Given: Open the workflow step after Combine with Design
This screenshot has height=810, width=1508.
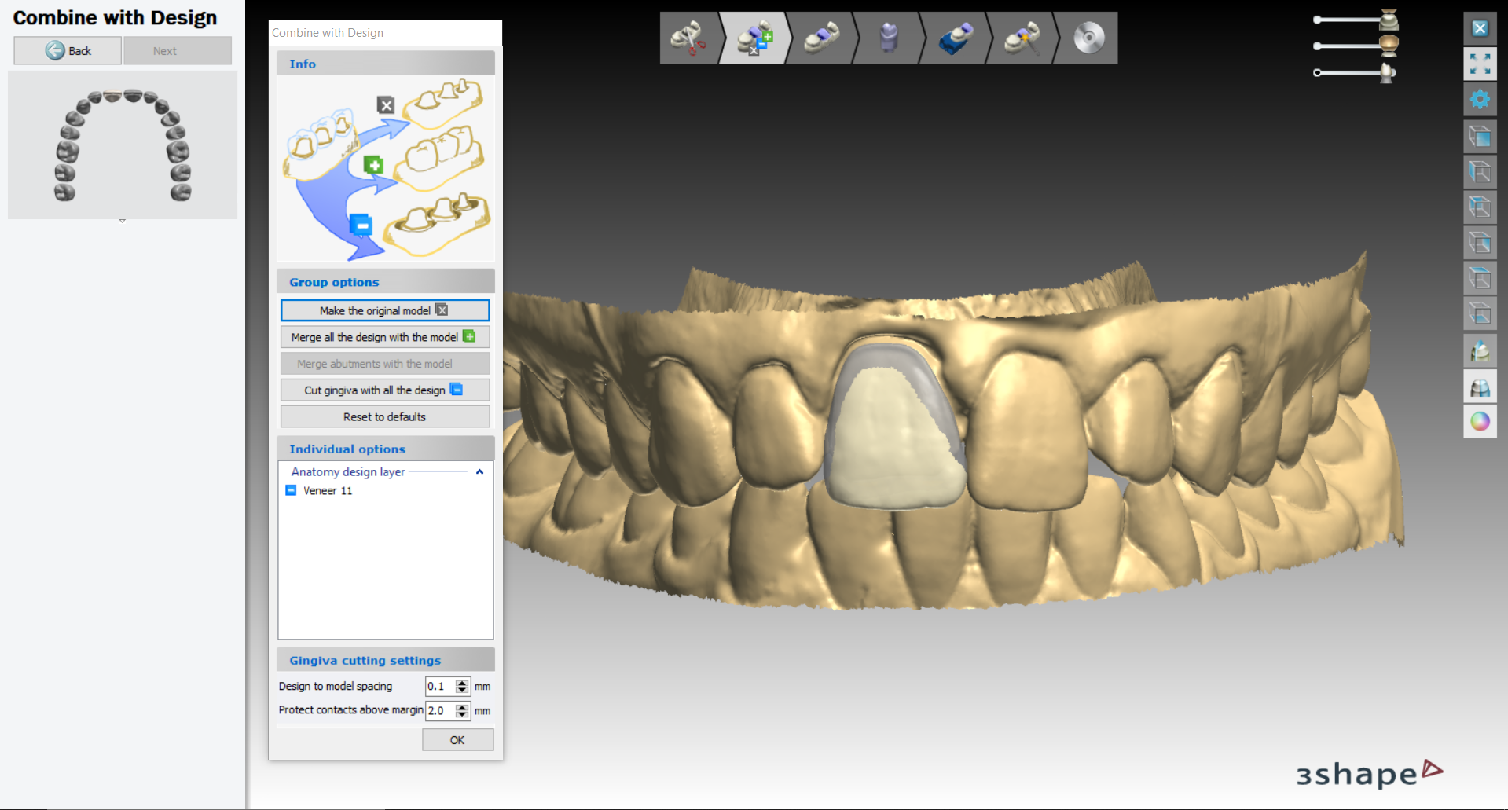Looking at the screenshot, I should pyautogui.click(x=822, y=38).
